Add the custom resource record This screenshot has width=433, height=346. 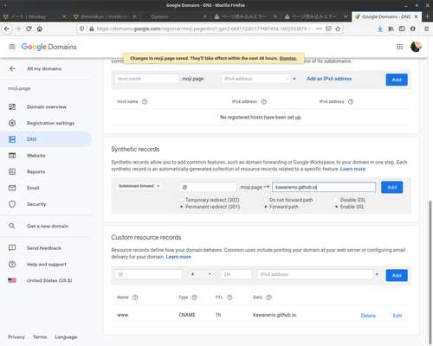397,275
